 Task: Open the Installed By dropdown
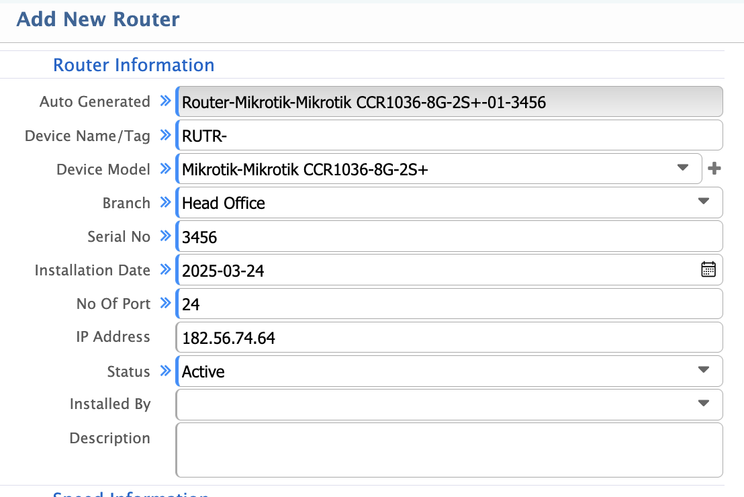pyautogui.click(x=703, y=404)
